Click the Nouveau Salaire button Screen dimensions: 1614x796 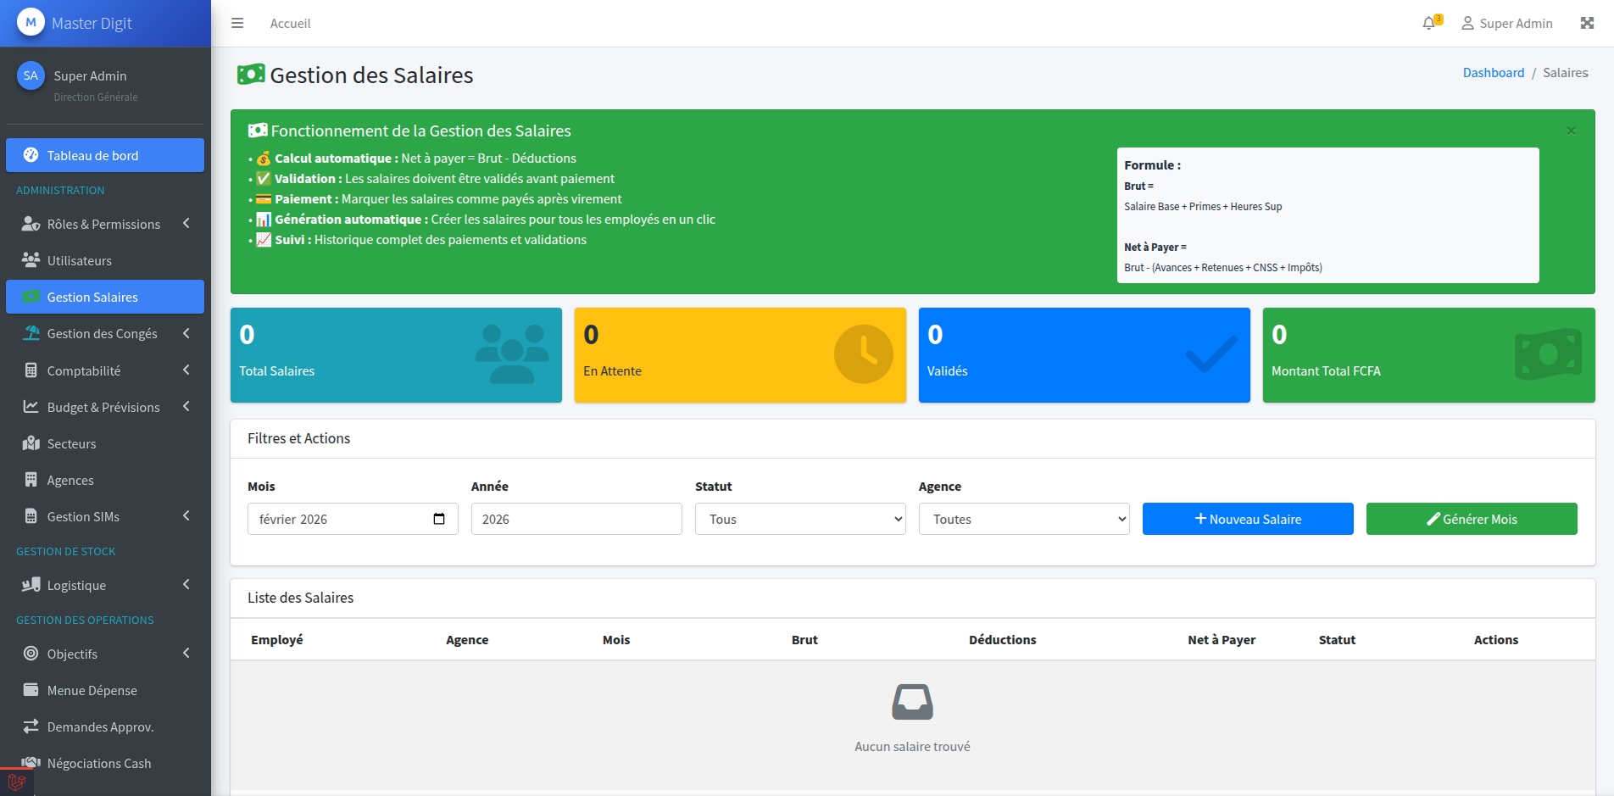point(1248,519)
